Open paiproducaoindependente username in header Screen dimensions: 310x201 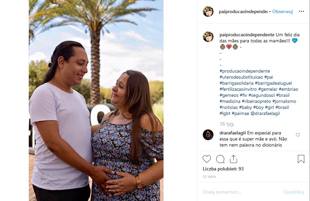243,11
